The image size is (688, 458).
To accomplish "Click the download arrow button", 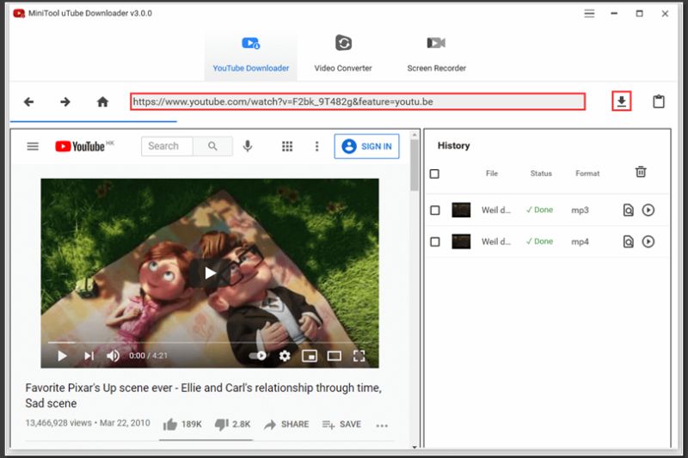I will coord(621,101).
